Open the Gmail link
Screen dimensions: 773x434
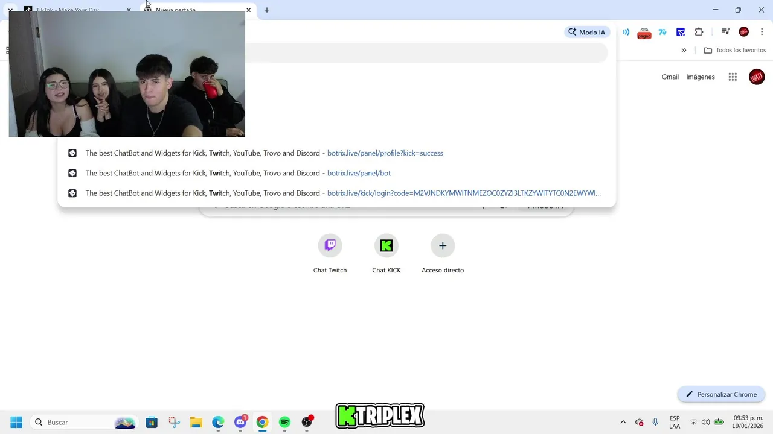[670, 77]
